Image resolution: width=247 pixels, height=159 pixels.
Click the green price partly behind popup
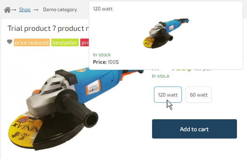click(182, 69)
